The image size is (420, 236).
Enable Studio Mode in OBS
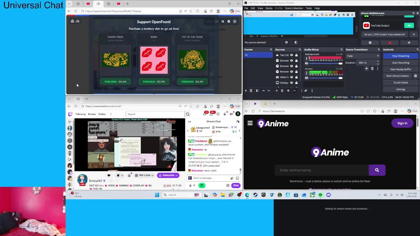(x=401, y=83)
